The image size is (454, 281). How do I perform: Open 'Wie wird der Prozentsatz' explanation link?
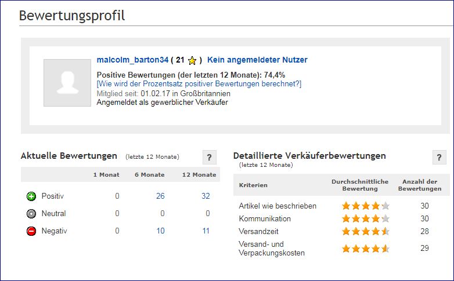[x=199, y=84]
